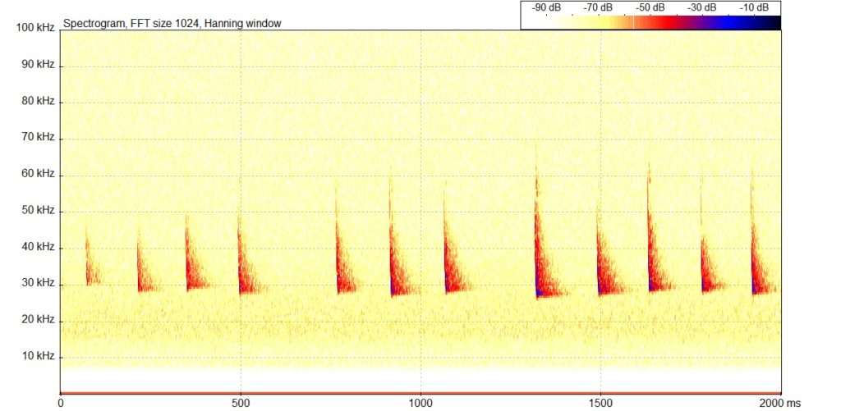Click the title "Spectrogram, FFT size 1024, Hanning window"

(172, 23)
